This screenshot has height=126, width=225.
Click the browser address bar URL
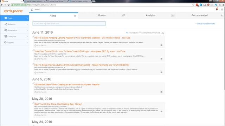coord(41,5)
